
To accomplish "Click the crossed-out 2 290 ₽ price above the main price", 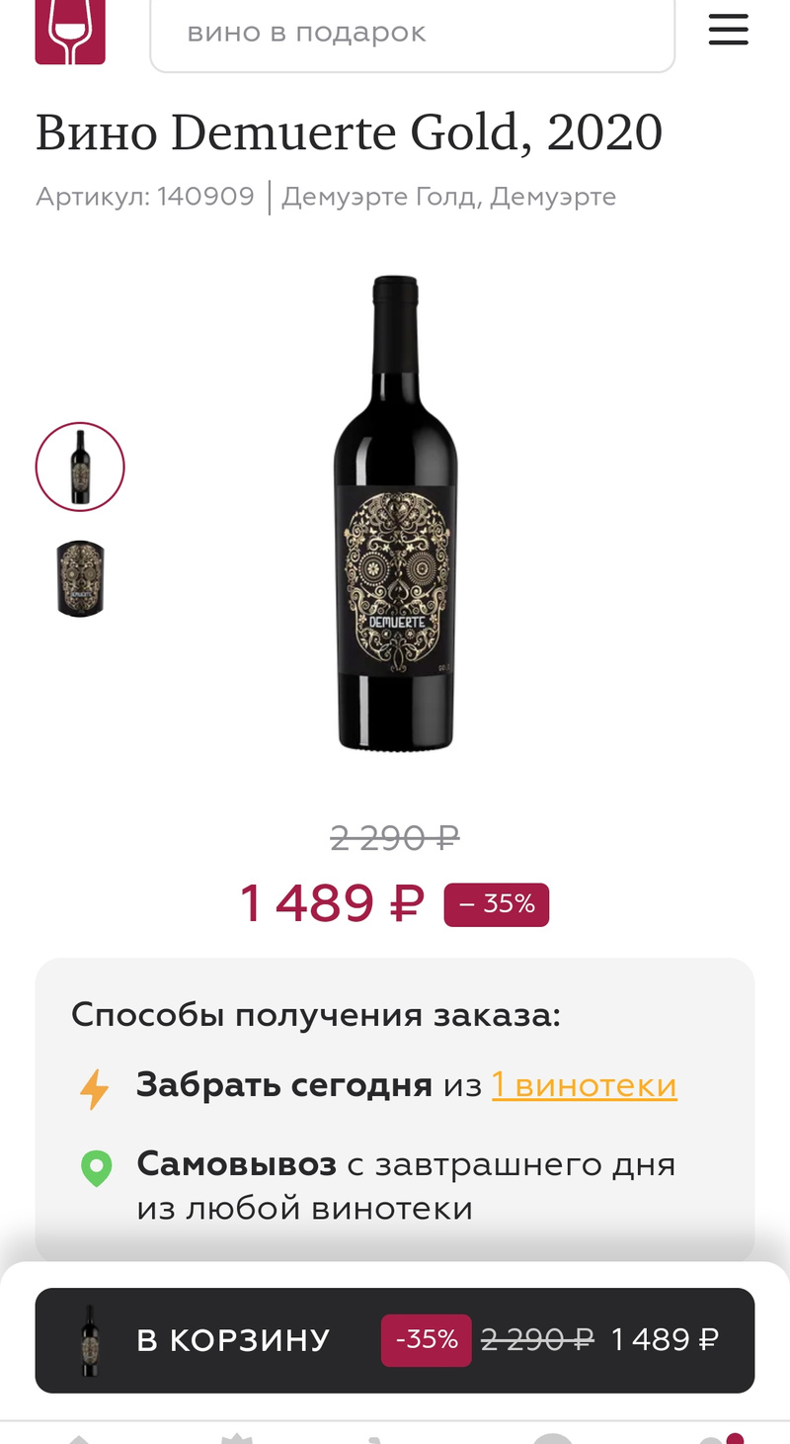I will [395, 838].
